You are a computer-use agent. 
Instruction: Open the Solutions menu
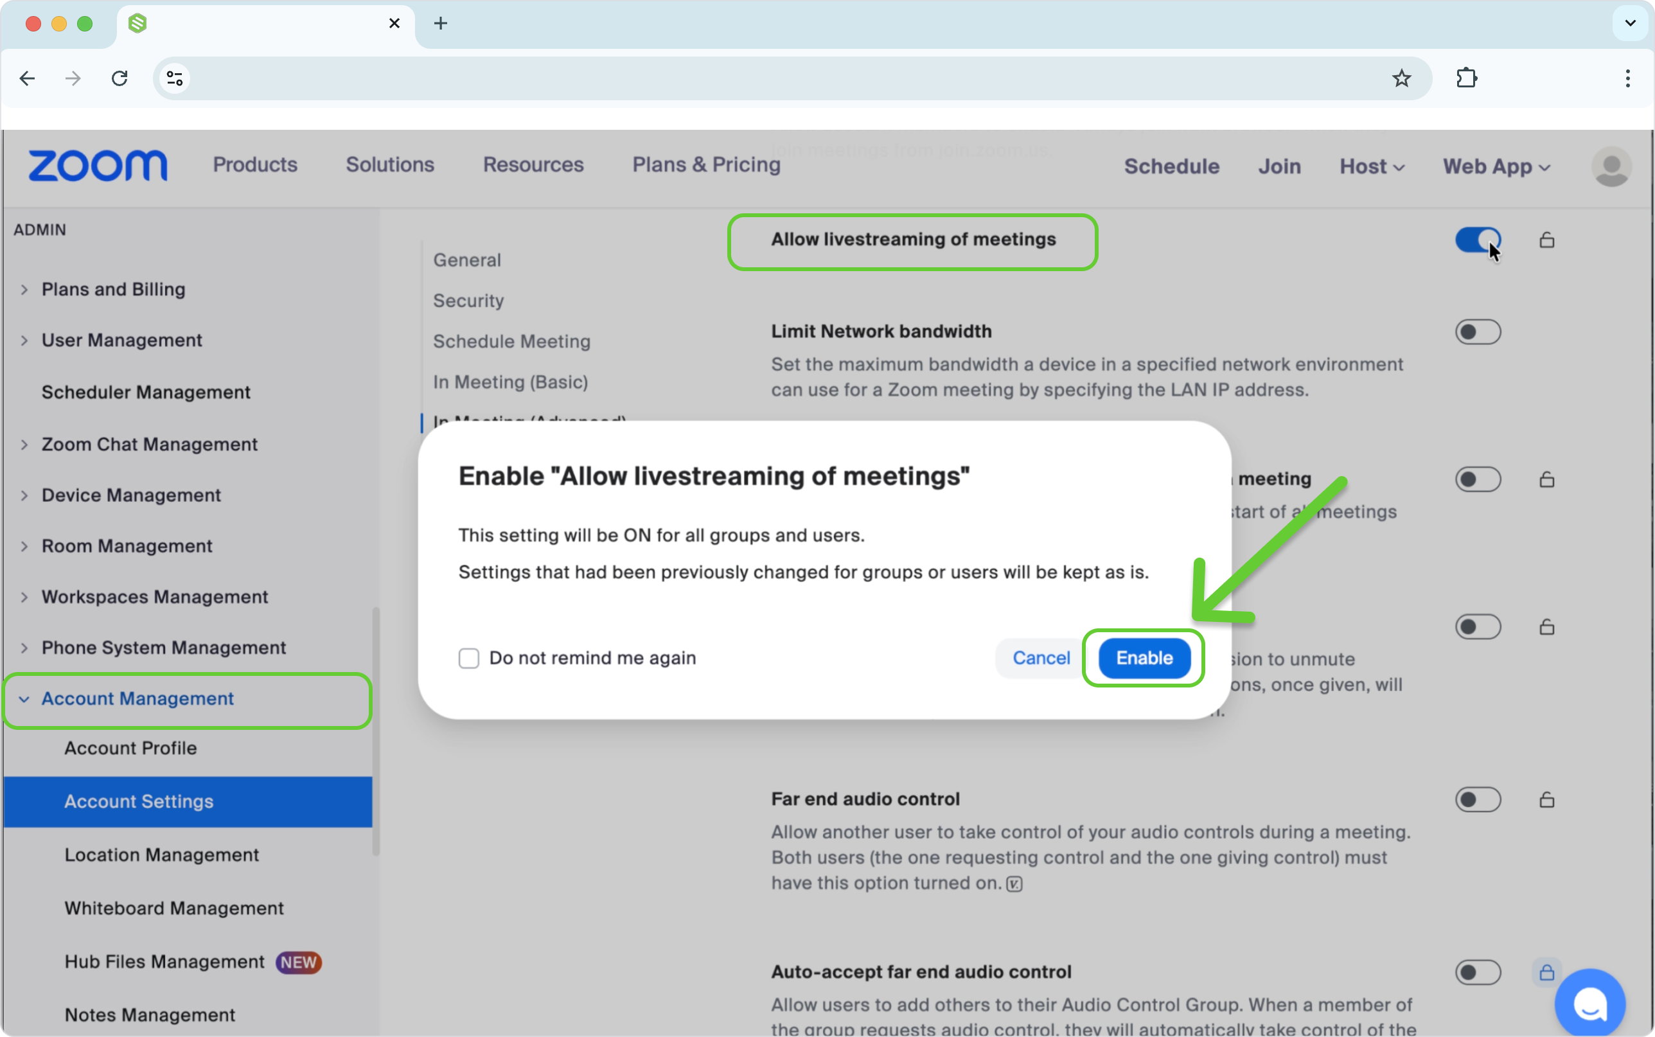pos(390,164)
